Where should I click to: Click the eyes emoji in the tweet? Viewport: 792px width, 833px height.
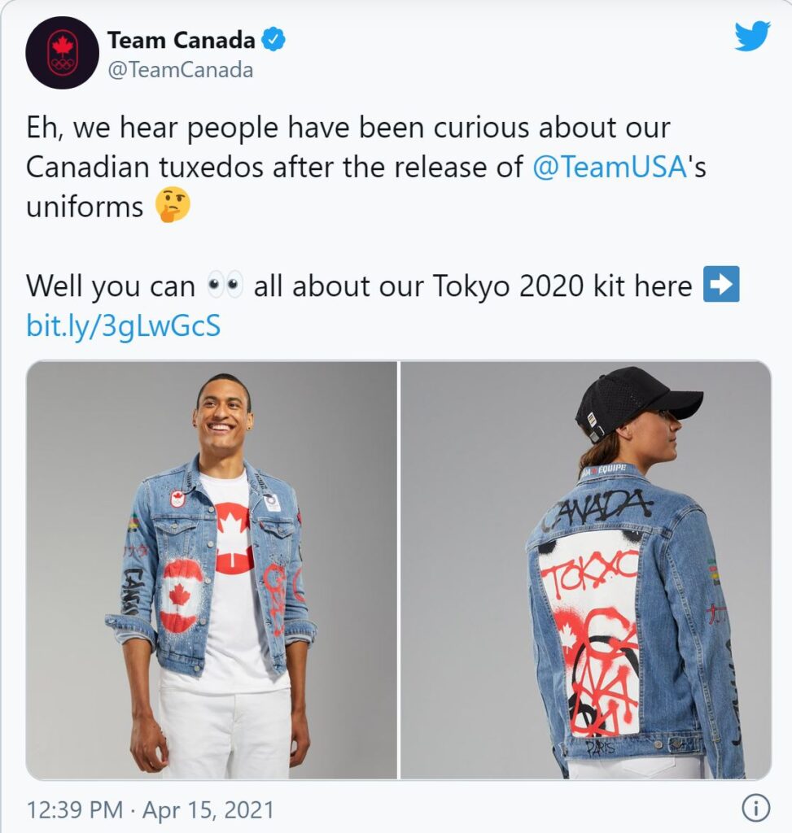point(225,286)
